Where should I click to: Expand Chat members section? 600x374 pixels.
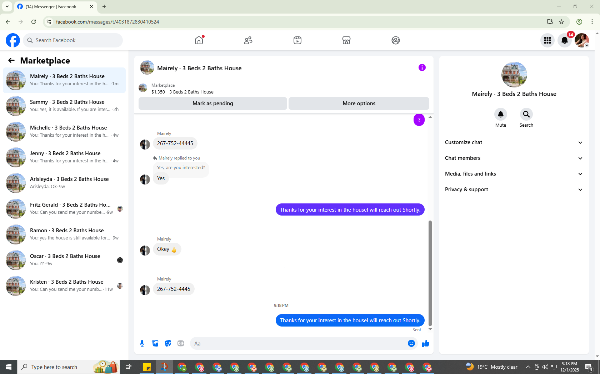(x=514, y=158)
